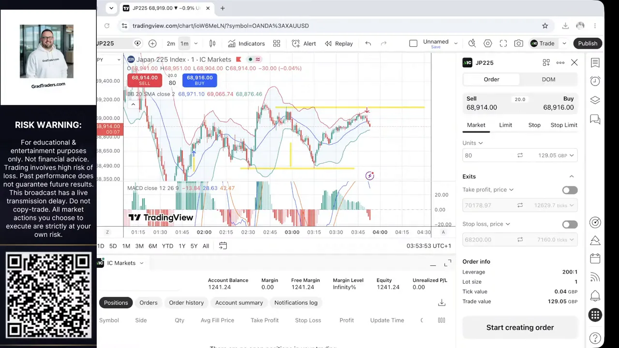Open the news feed sidebar icon
Image resolution: width=619 pixels, height=348 pixels.
coord(595,277)
